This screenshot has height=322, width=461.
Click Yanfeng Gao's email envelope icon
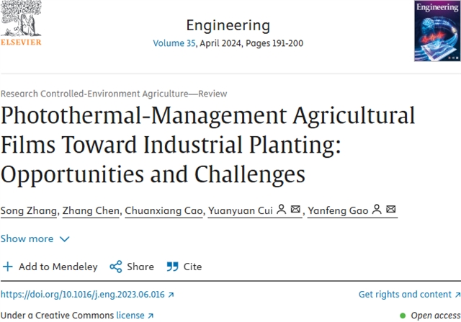390,210
